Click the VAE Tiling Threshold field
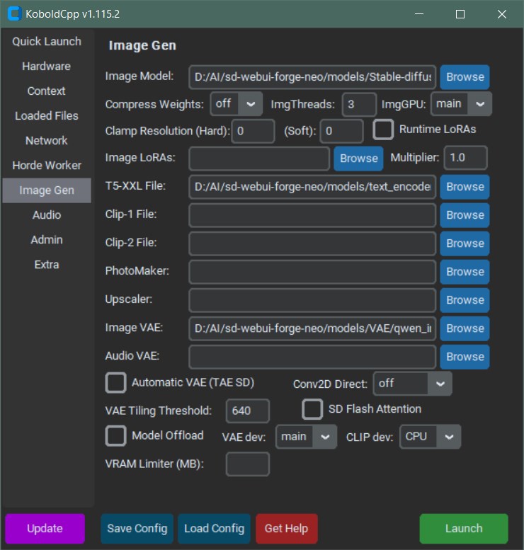 [248, 411]
